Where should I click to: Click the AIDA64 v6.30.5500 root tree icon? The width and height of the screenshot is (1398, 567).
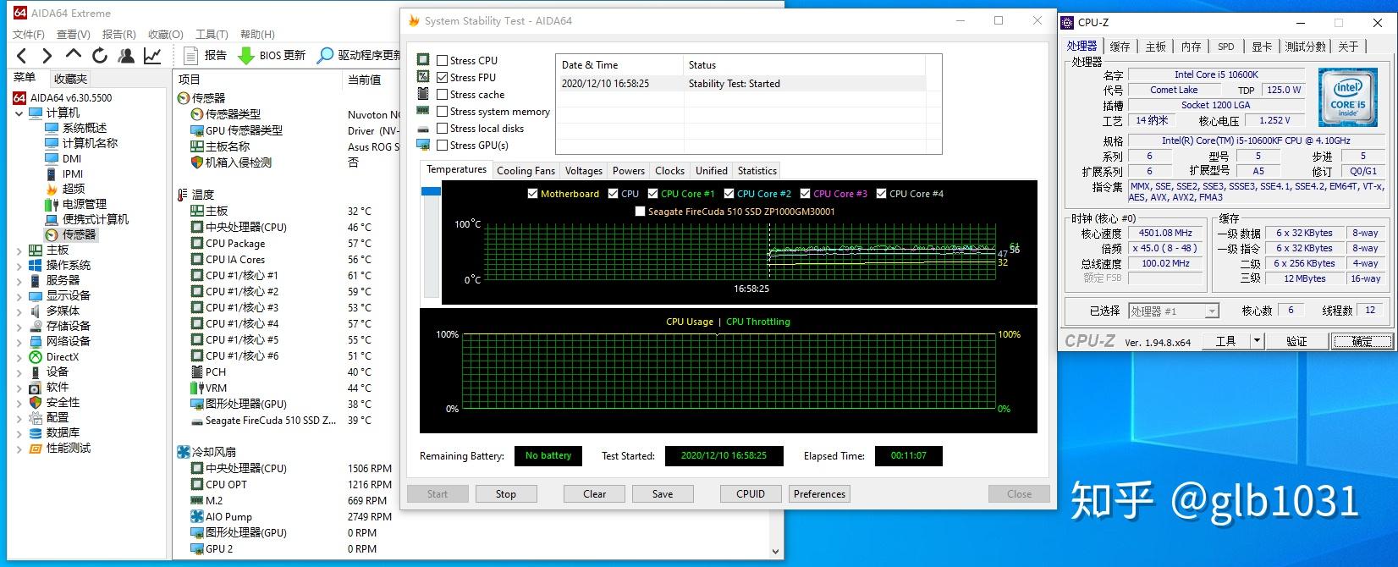point(20,97)
